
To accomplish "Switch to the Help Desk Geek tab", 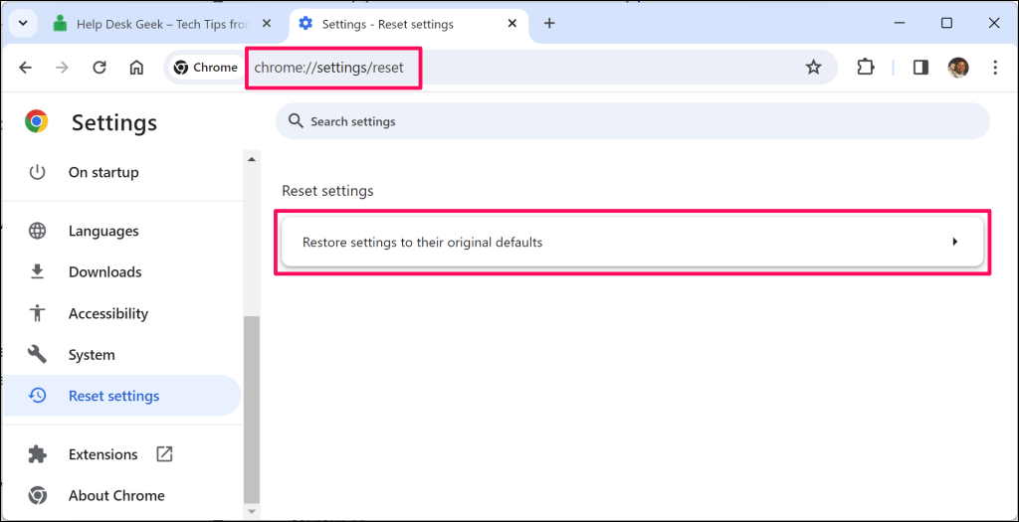I will point(149,23).
